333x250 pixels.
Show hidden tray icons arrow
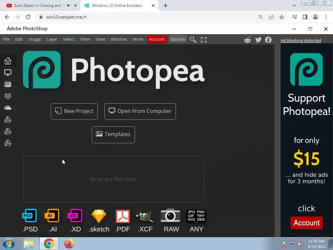point(276,244)
